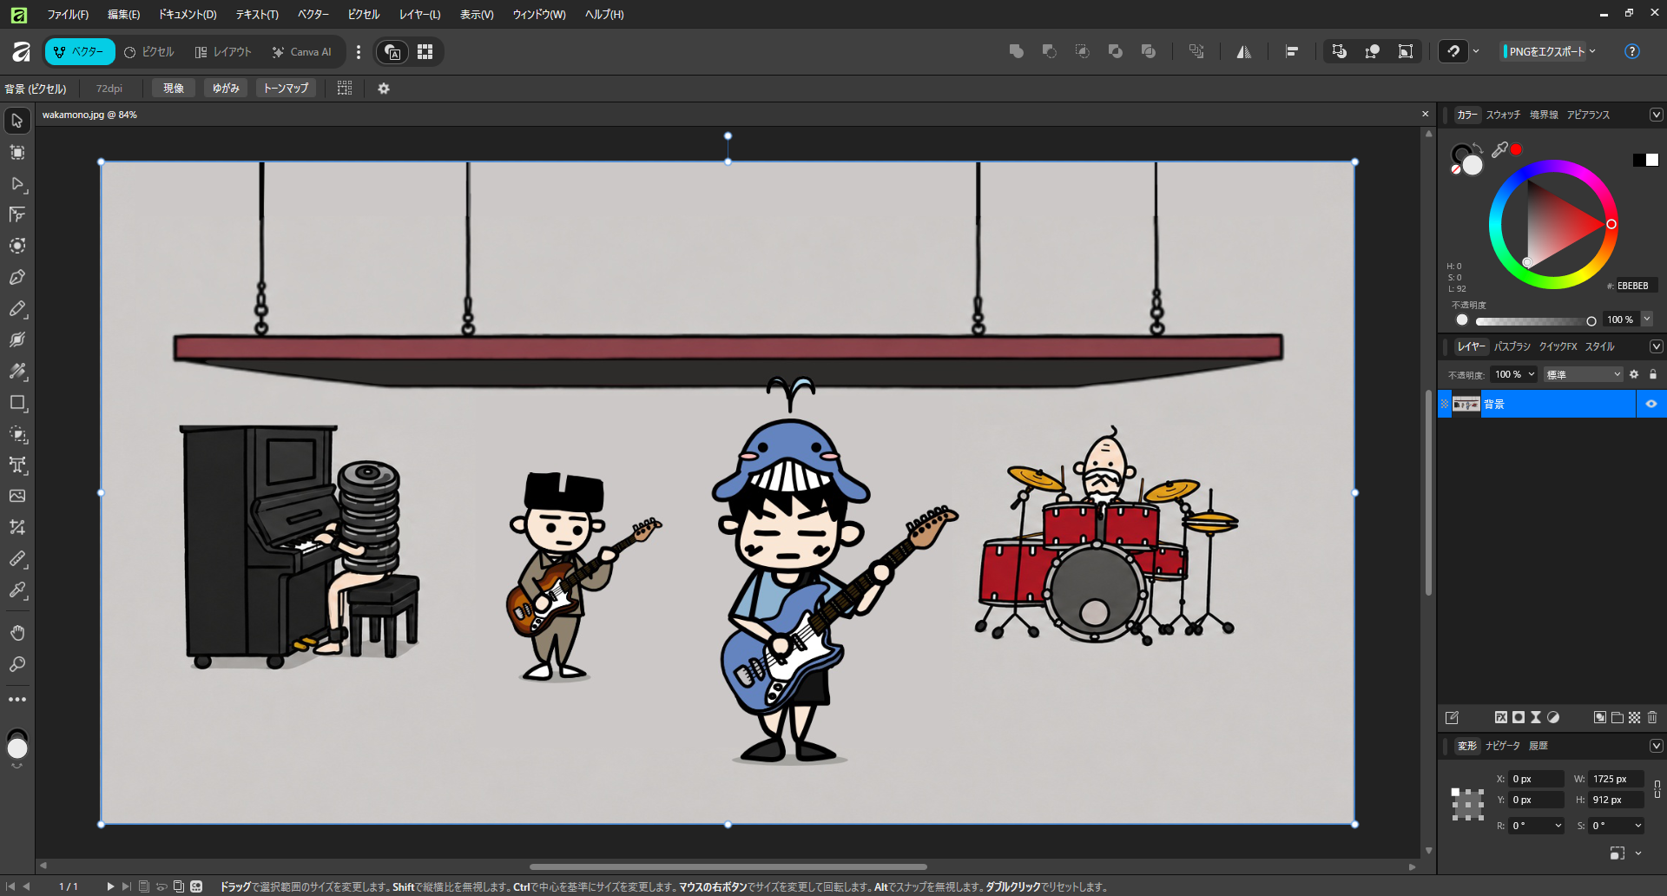
Task: Toggle the layer lock icon
Action: coord(1653,374)
